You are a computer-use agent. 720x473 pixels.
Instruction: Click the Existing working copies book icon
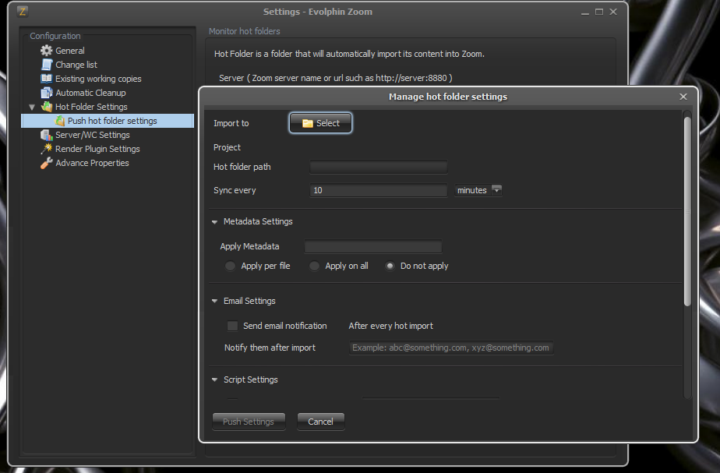click(x=47, y=79)
